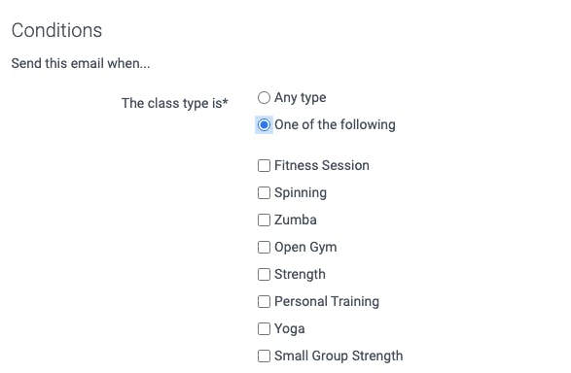Click the 'Any type' label text
The width and height of the screenshot is (571, 373).
[x=300, y=98]
